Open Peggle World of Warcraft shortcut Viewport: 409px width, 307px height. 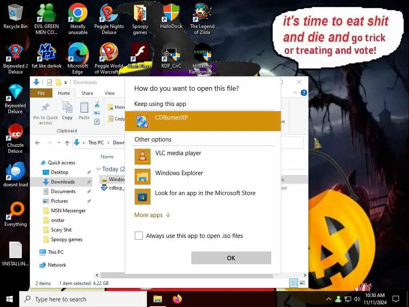coord(109,59)
